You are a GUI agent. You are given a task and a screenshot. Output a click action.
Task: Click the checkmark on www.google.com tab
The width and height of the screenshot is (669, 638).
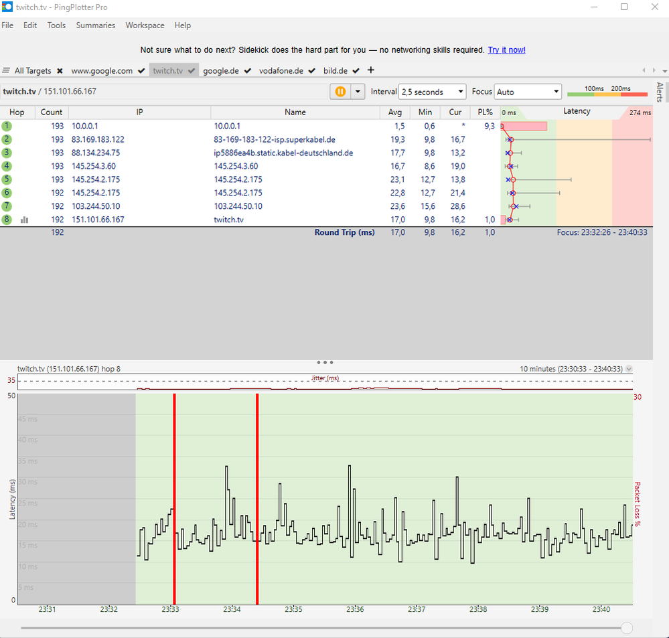[141, 70]
